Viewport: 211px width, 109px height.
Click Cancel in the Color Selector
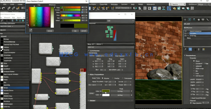tap(83, 31)
